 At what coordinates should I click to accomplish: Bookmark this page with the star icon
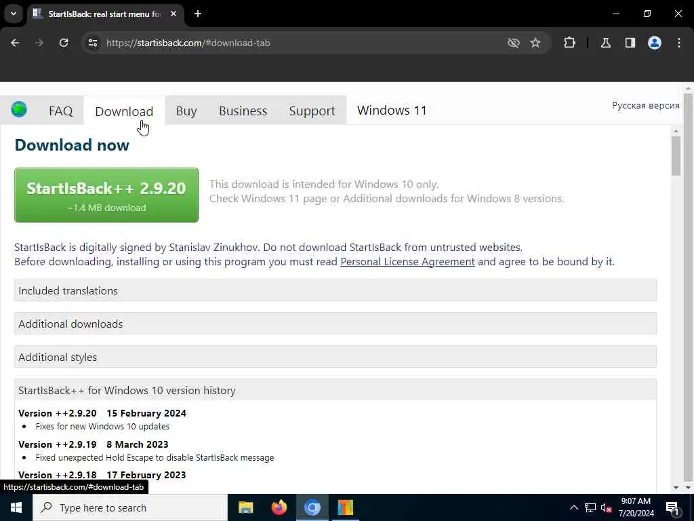click(535, 43)
